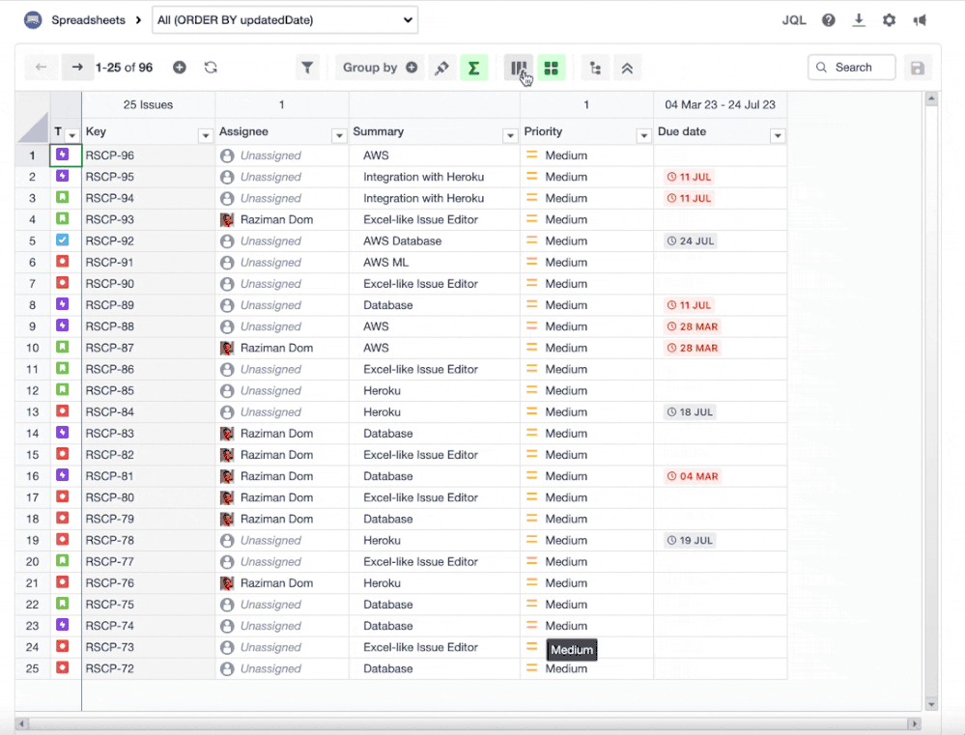The height and width of the screenshot is (735, 965).
Task: Open the Assignee column filter dropdown
Action: 339,135
